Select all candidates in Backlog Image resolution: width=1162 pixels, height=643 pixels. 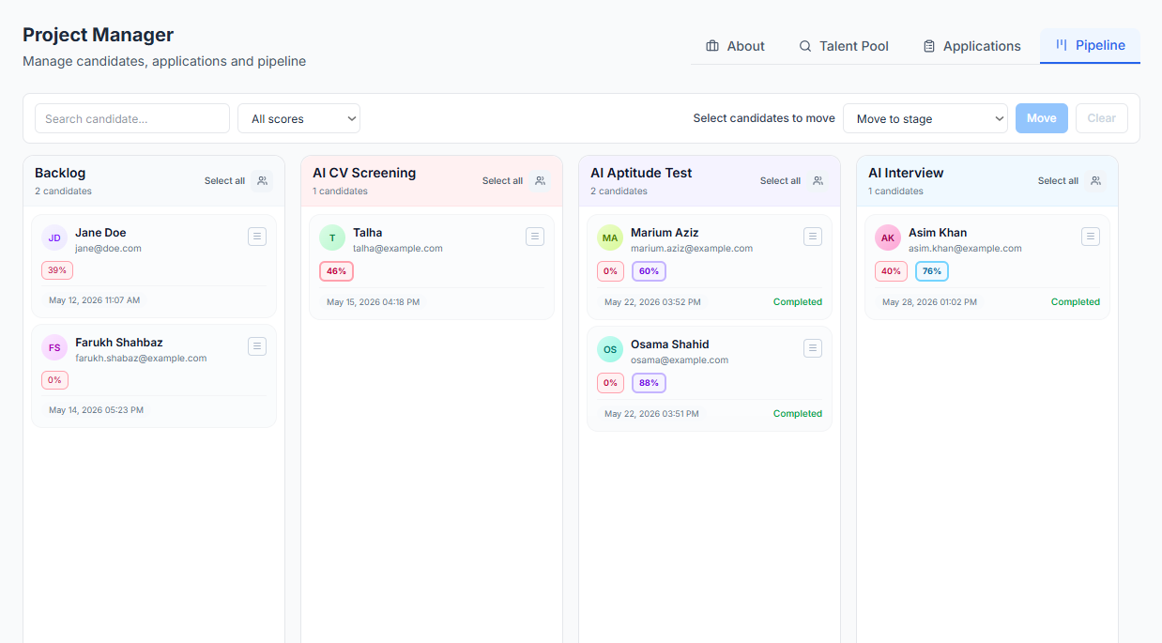[x=224, y=181]
